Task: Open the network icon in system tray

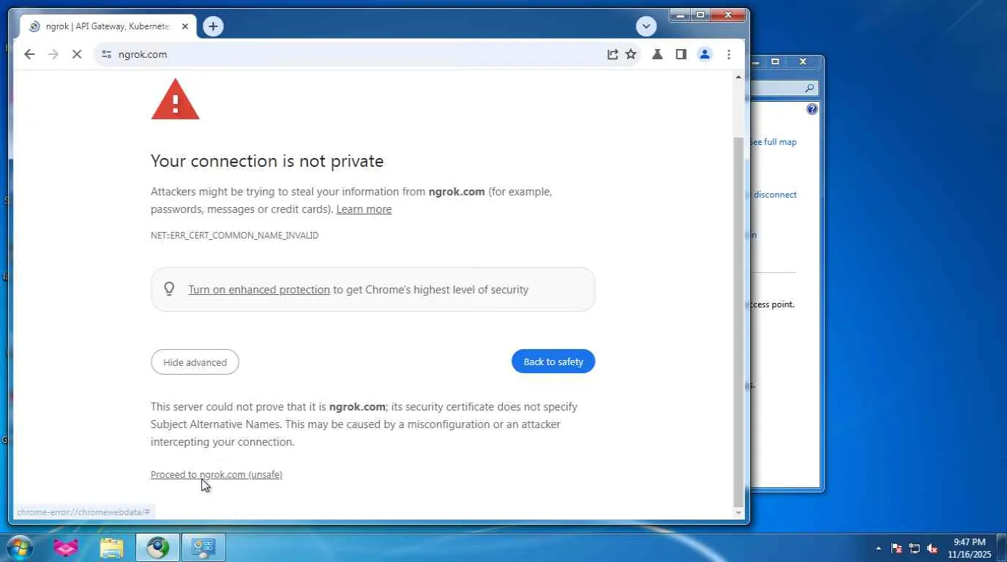Action: pyautogui.click(x=915, y=548)
